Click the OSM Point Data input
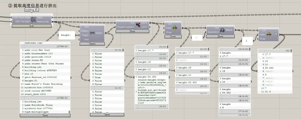This screenshot has height=119, width=301. [x=21, y=18]
